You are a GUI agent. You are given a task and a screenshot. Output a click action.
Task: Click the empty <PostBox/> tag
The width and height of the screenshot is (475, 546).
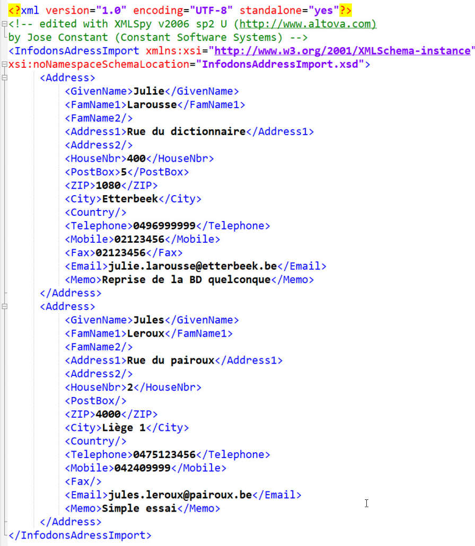point(95,401)
